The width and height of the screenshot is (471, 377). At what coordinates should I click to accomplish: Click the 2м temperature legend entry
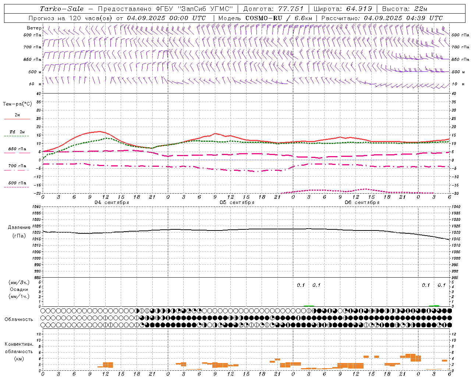pyautogui.click(x=17, y=115)
